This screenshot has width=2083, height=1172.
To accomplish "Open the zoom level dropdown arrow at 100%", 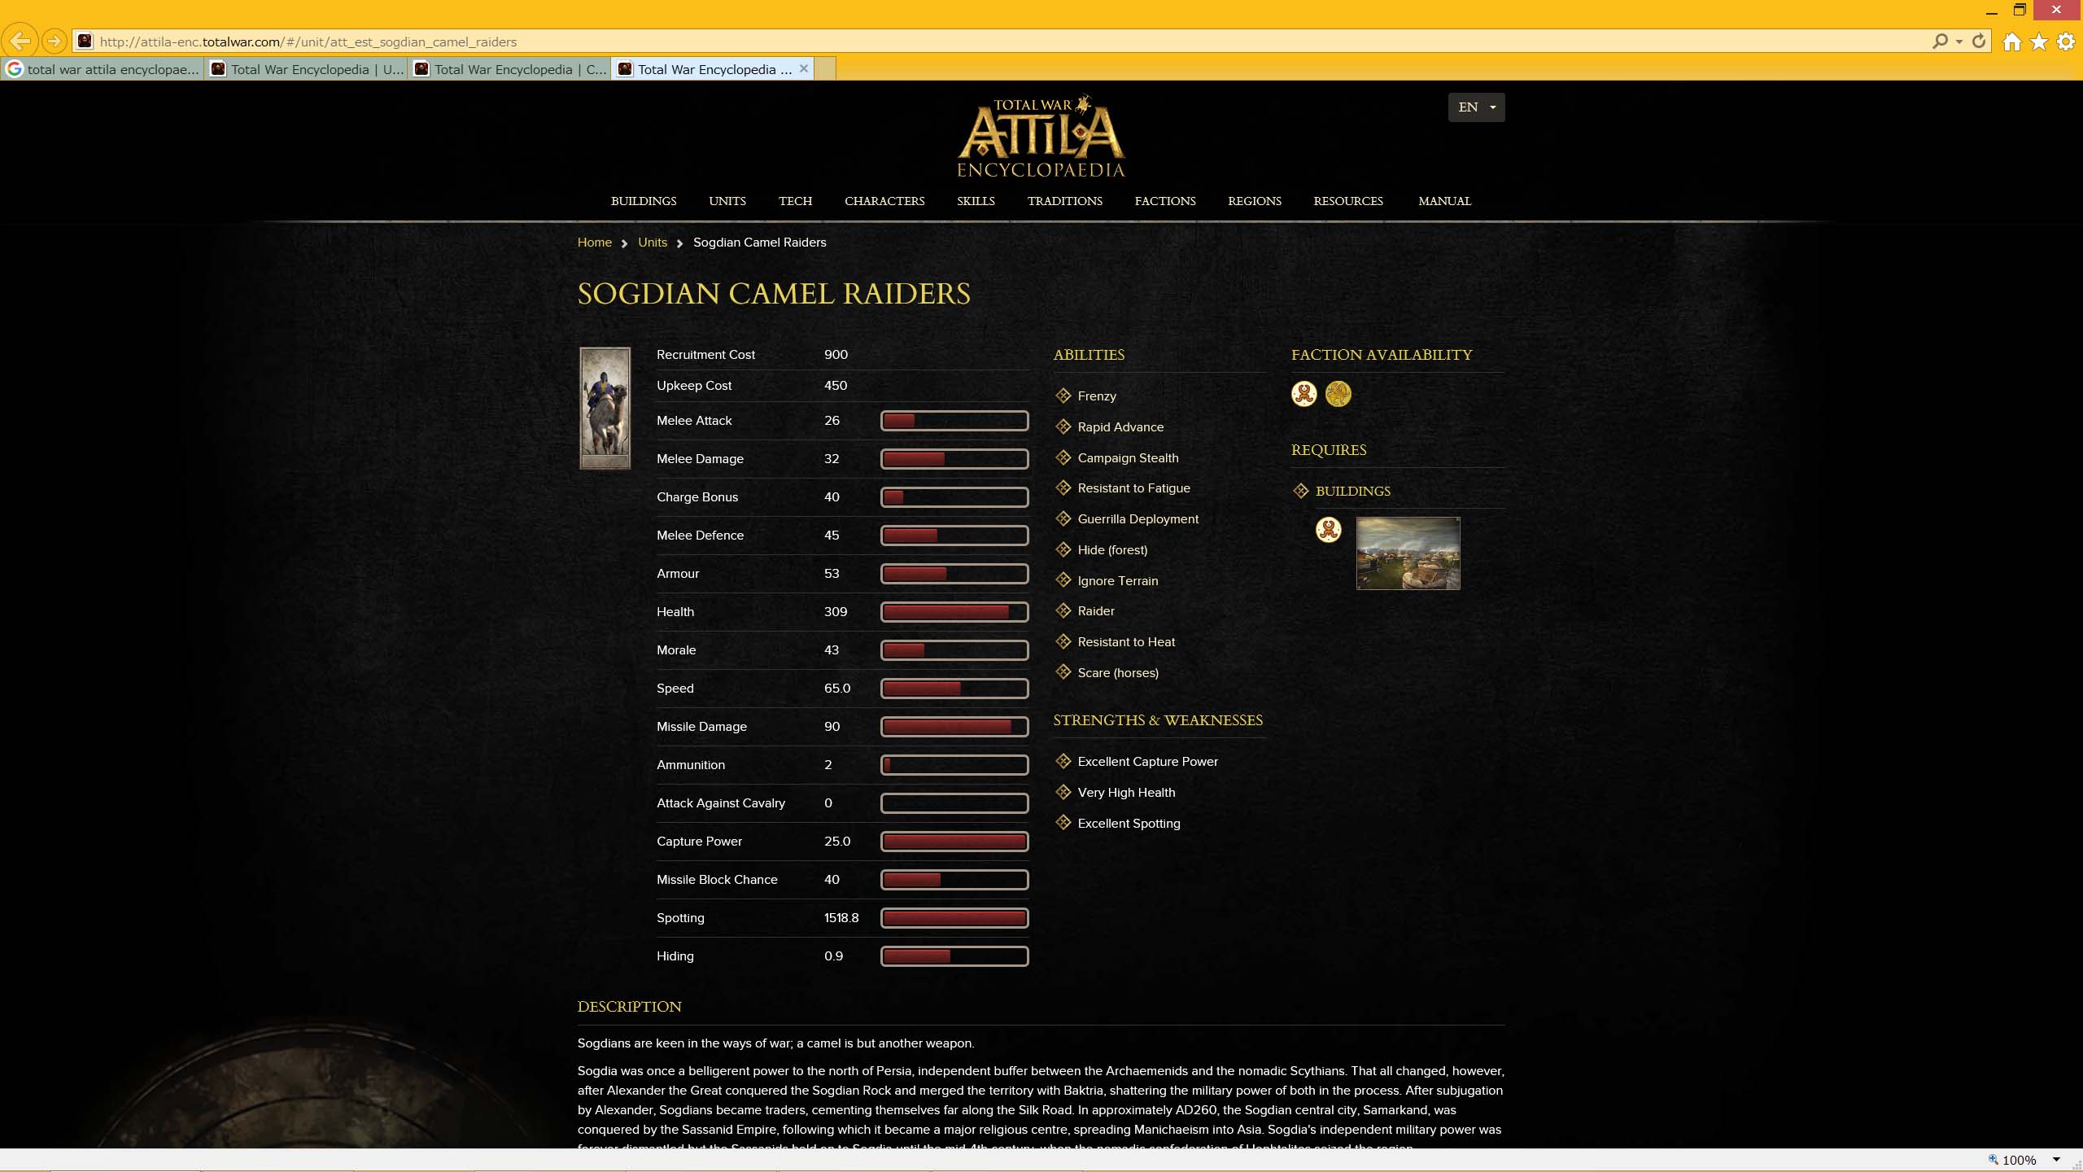I will 2056,1160.
